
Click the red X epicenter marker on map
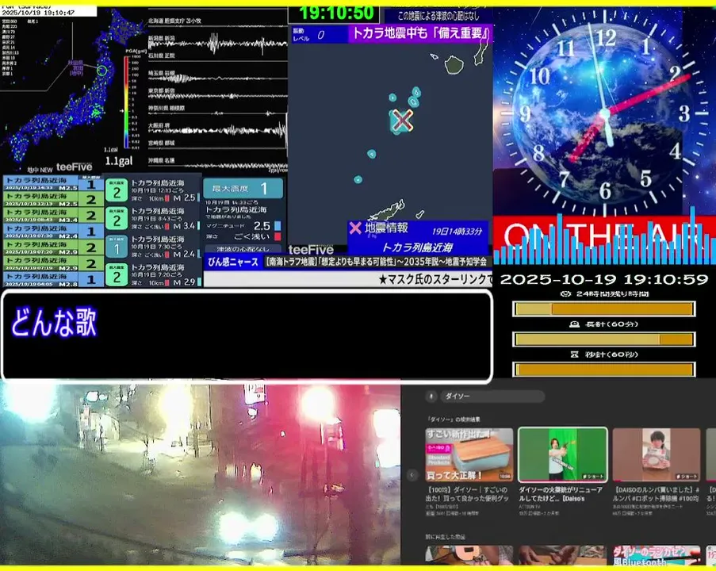(x=402, y=121)
